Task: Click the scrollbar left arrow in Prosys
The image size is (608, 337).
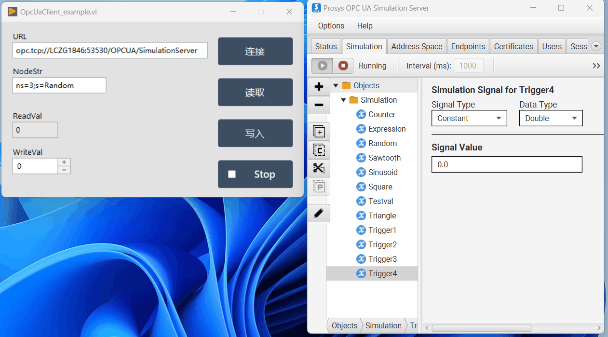Action: coord(427,328)
